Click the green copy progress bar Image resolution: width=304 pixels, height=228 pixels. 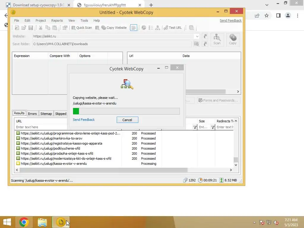126,111
